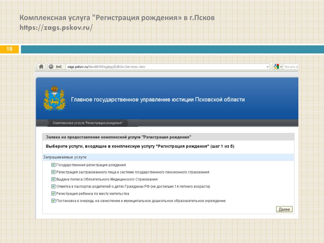Click the zags.pskov.ru address bar field
Viewport: 324px width, 243px height.
[x=168, y=67]
